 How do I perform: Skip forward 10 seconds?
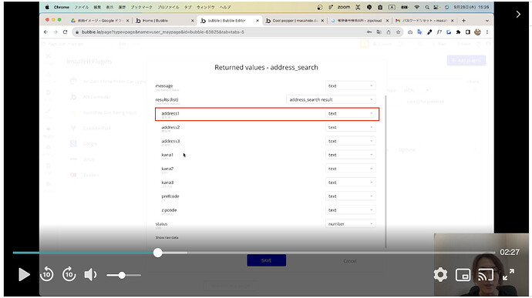[69, 274]
